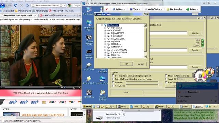
Task: Enable Mount Installationdrive as option
Action: pyautogui.click(x=166, y=76)
